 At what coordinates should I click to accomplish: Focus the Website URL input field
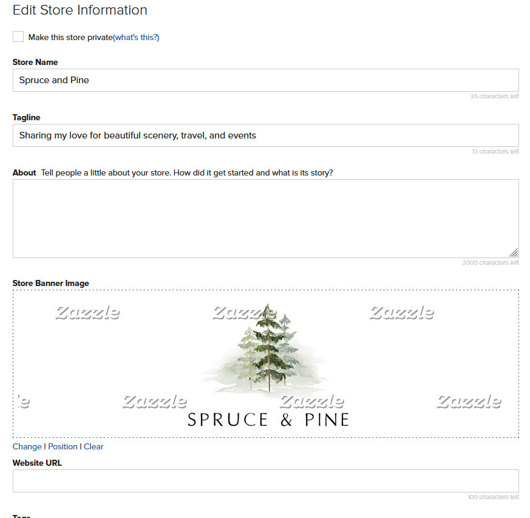point(266,481)
